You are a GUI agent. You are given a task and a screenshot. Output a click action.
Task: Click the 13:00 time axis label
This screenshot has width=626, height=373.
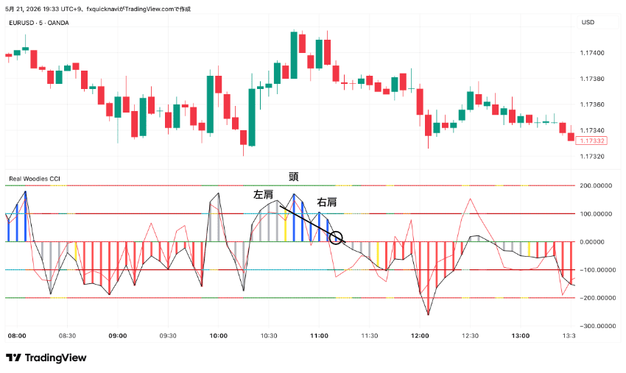click(x=521, y=336)
